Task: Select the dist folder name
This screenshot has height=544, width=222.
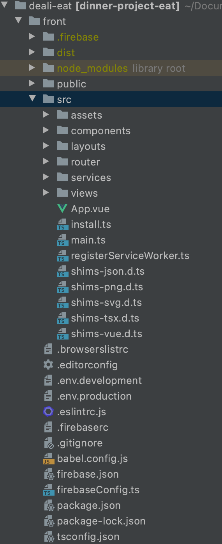Action: click(66, 53)
